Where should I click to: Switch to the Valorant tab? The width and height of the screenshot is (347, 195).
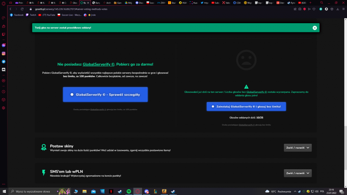coord(226,3)
